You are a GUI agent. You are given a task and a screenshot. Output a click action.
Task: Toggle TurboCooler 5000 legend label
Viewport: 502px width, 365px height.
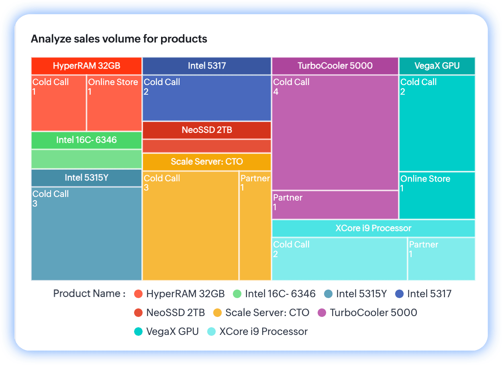click(x=373, y=313)
